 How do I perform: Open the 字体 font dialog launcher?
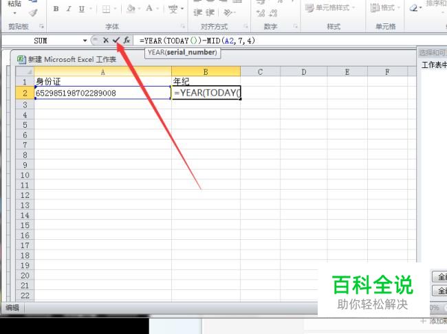point(183,27)
